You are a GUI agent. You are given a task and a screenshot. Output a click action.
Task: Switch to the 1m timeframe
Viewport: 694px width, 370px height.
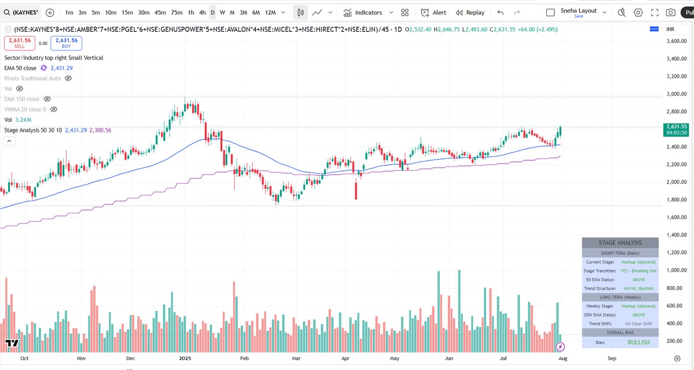pyautogui.click(x=69, y=12)
